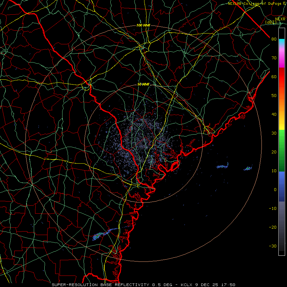This screenshot has width=287, height=287.
Task: Click the blue offshore echo nearer the coast
Action: (x=222, y=166)
